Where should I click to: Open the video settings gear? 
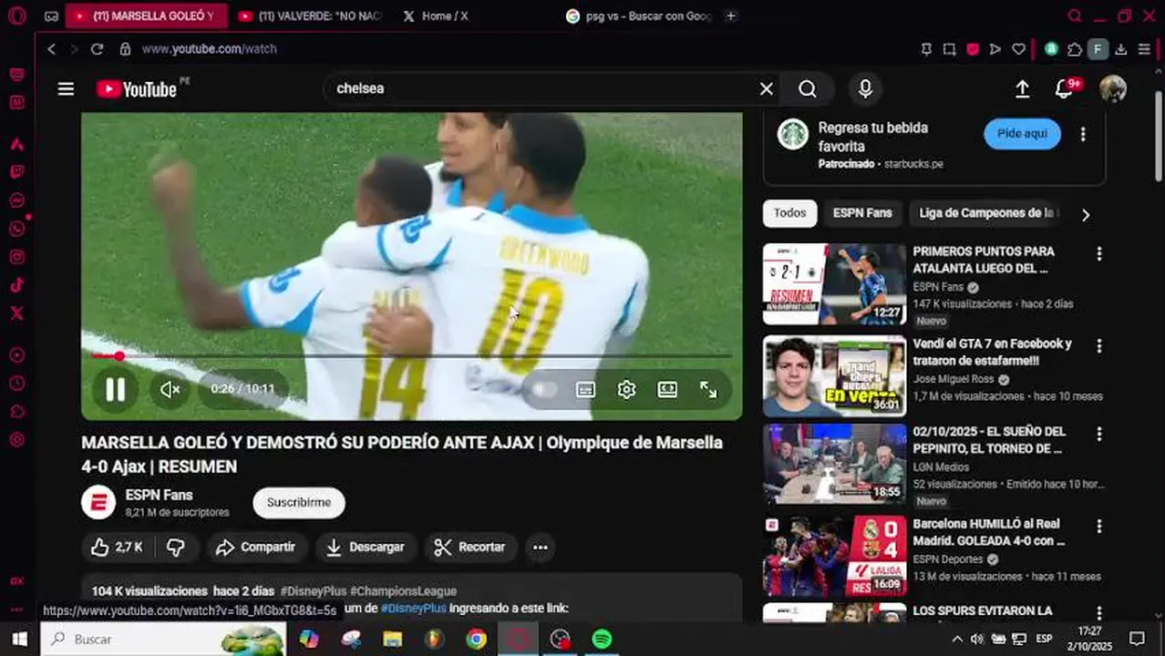click(626, 390)
